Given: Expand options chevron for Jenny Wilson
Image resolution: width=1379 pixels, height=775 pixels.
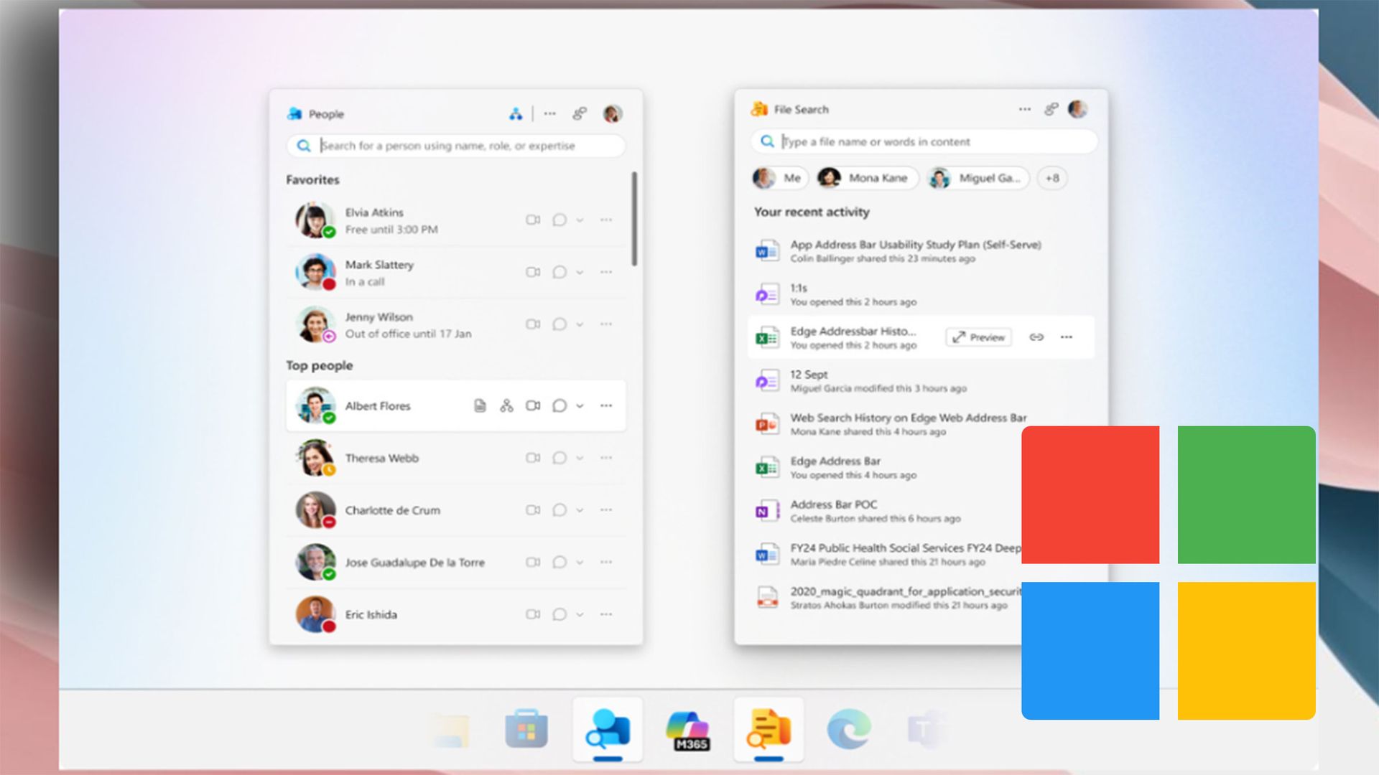Looking at the screenshot, I should tap(581, 324).
